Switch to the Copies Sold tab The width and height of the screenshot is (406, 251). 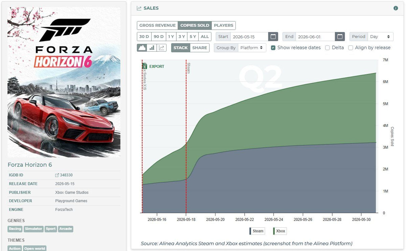pos(195,25)
